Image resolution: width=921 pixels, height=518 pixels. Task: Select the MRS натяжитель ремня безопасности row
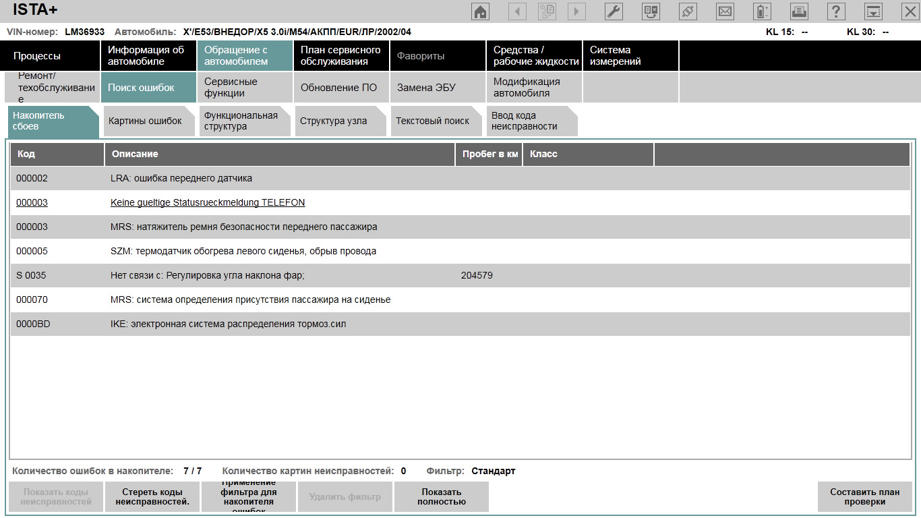(460, 227)
